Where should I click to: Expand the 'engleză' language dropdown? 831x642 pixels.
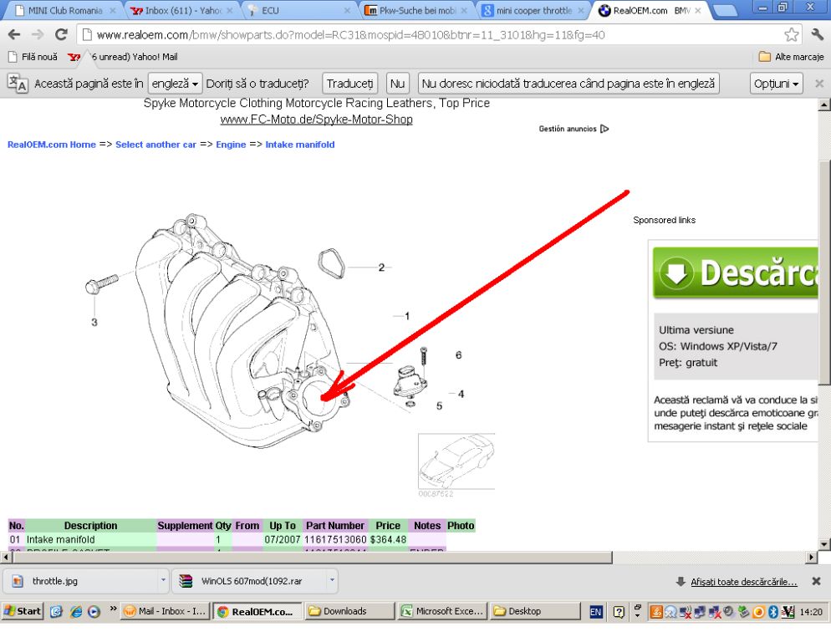click(x=175, y=84)
